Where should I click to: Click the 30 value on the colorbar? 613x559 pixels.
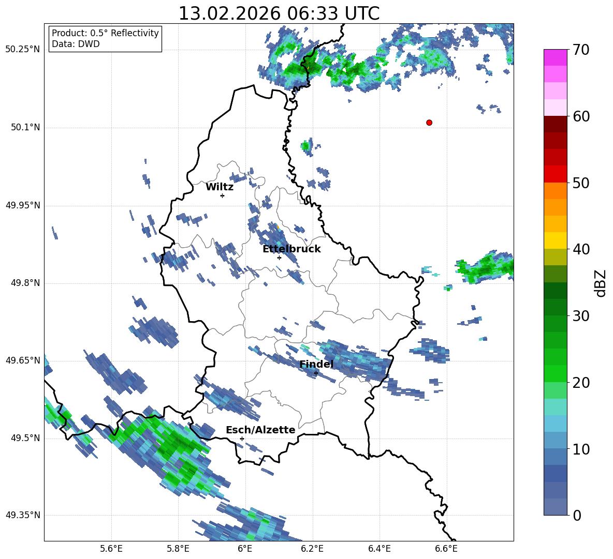coord(581,316)
